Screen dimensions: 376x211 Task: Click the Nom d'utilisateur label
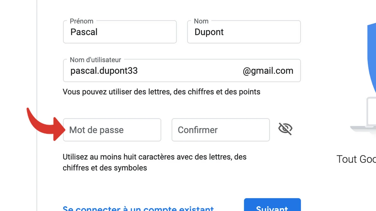click(95, 60)
